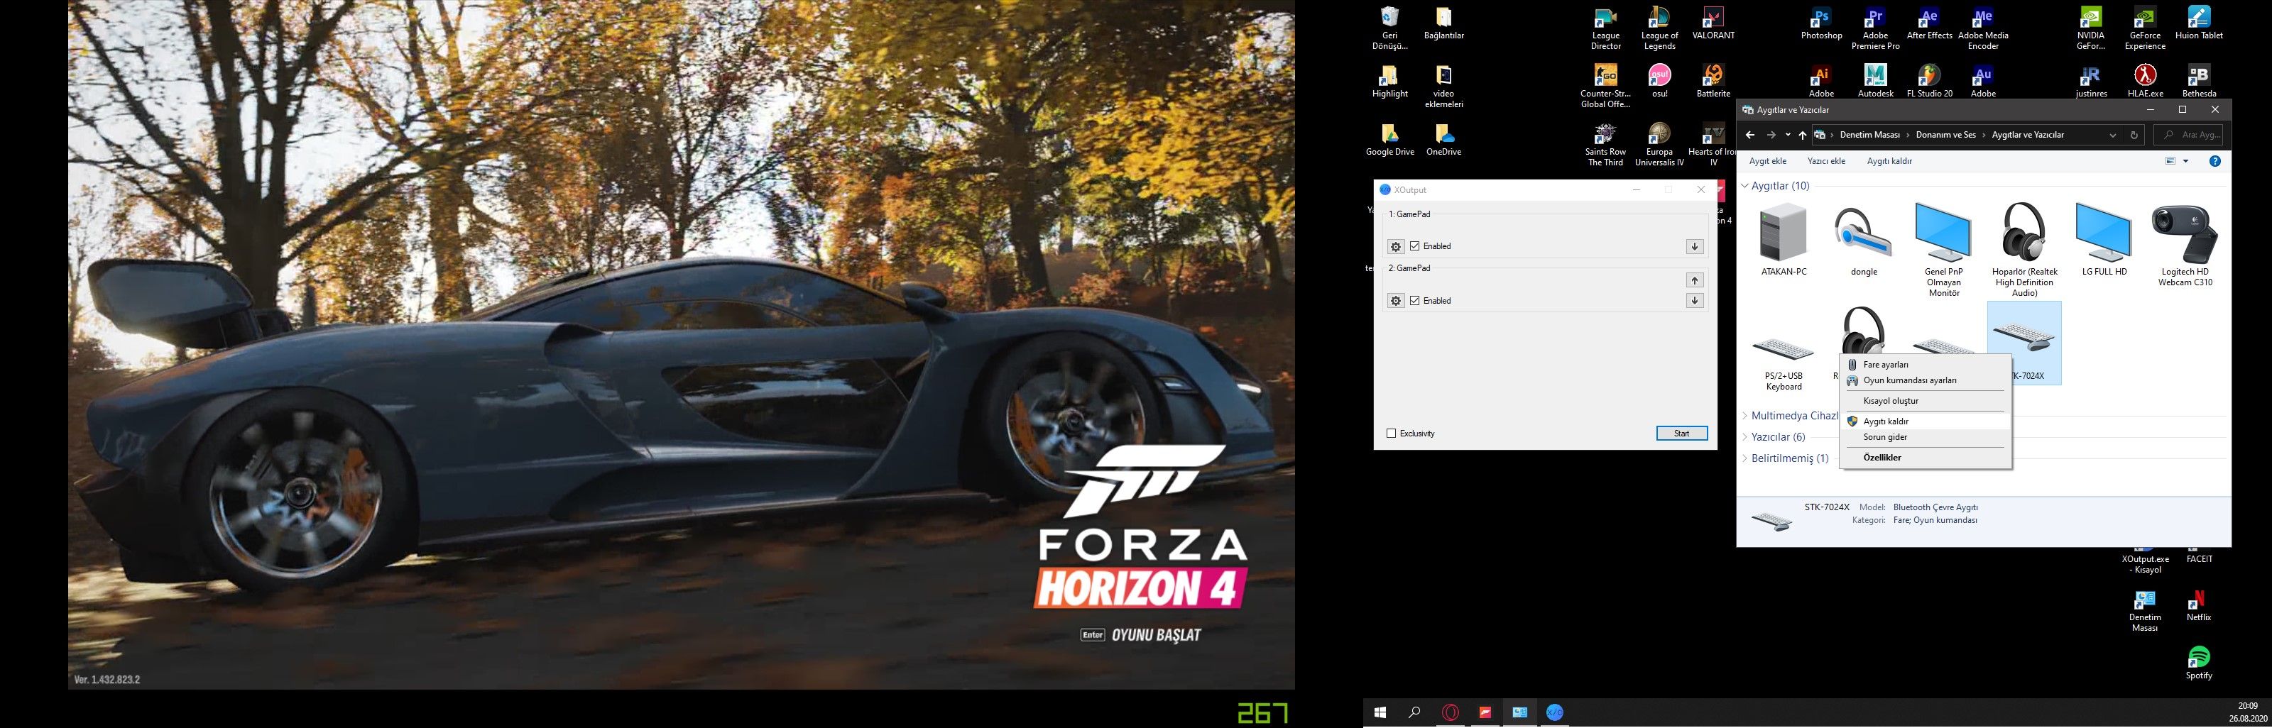The width and height of the screenshot is (2272, 728).
Task: Select the Google Drive desktop folder
Action: click(x=1390, y=140)
